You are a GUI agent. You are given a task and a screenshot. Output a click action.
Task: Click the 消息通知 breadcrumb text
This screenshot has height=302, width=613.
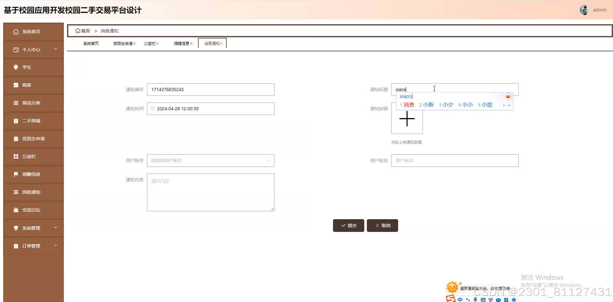tap(110, 31)
